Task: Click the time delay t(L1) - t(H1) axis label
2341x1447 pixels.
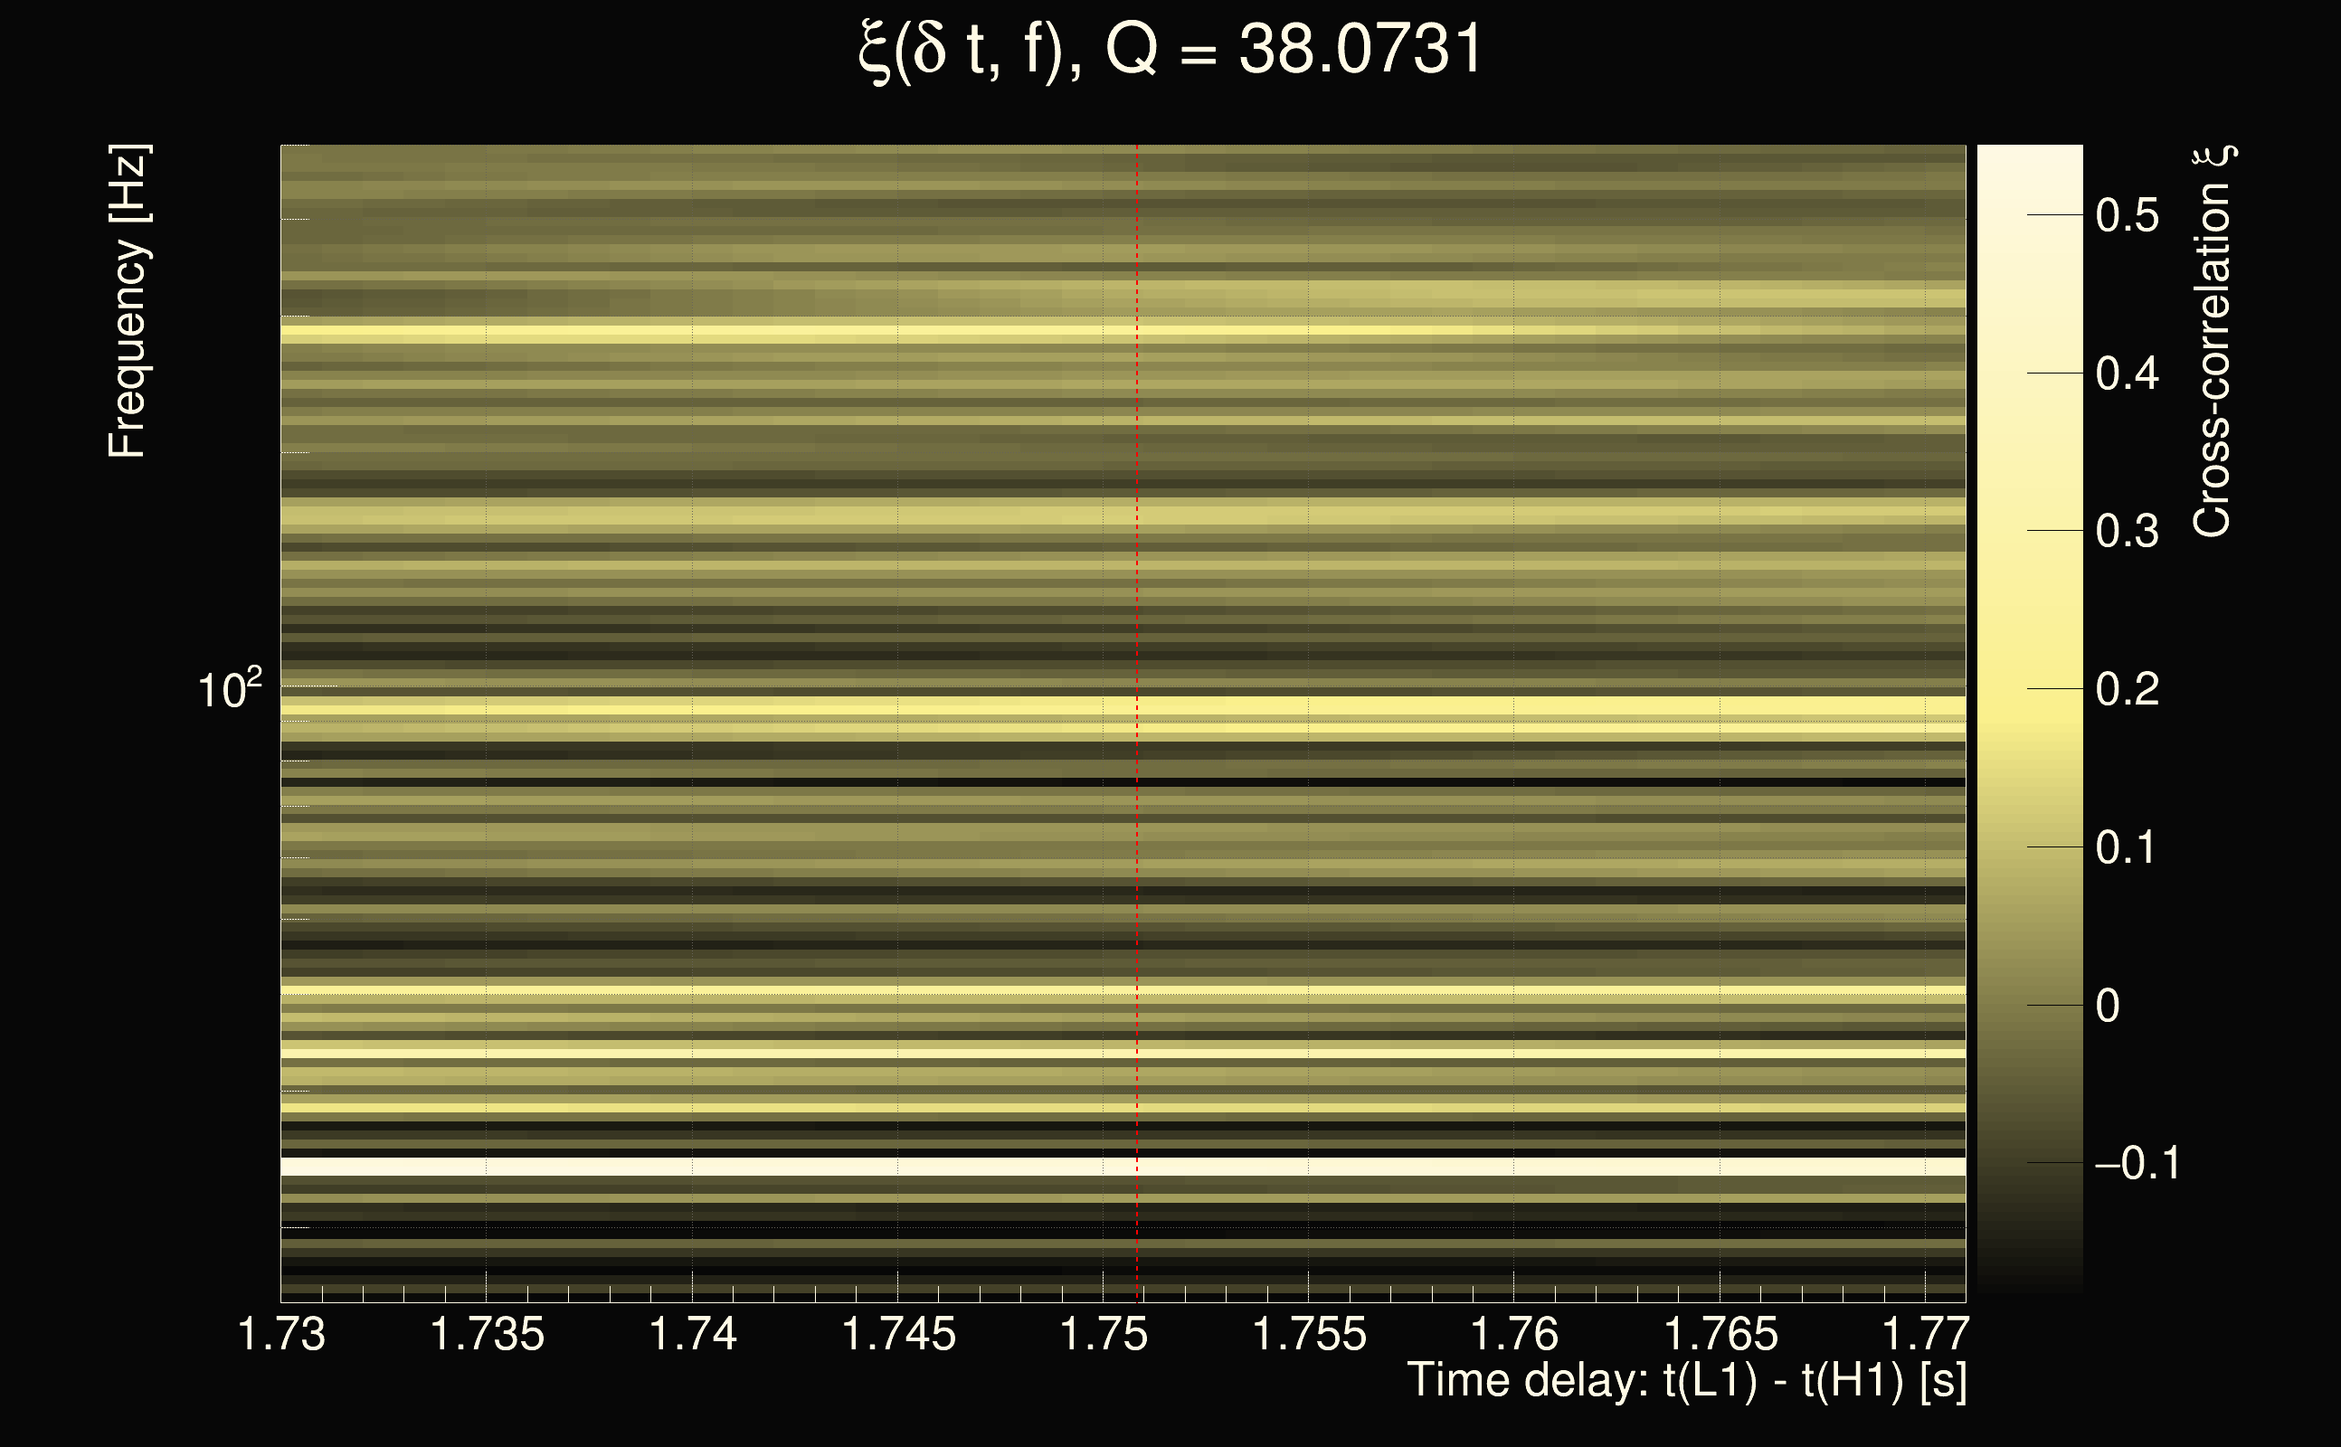Action: 1686,1380
